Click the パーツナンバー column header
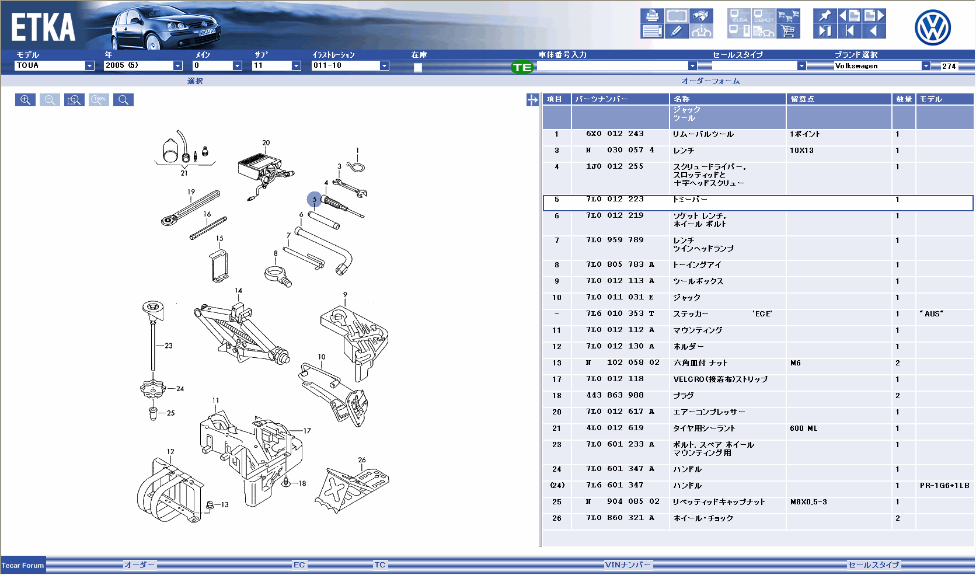The height and width of the screenshot is (575, 976). tap(620, 99)
